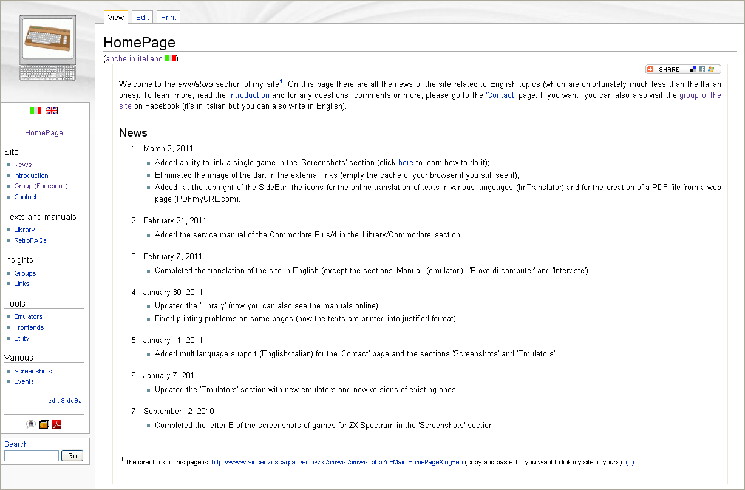Click the 'here' link in the March news
Screen dimensions: 745x490
(406, 163)
